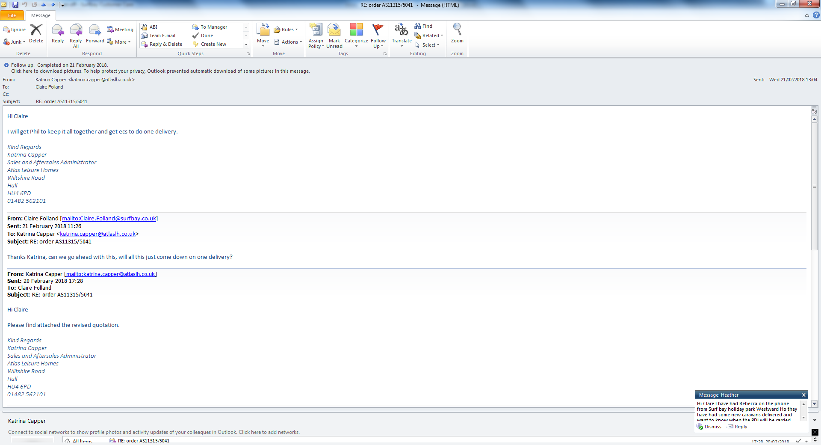Image resolution: width=821 pixels, height=445 pixels.
Task: Collapse the ribbon with the caret
Action: (807, 15)
